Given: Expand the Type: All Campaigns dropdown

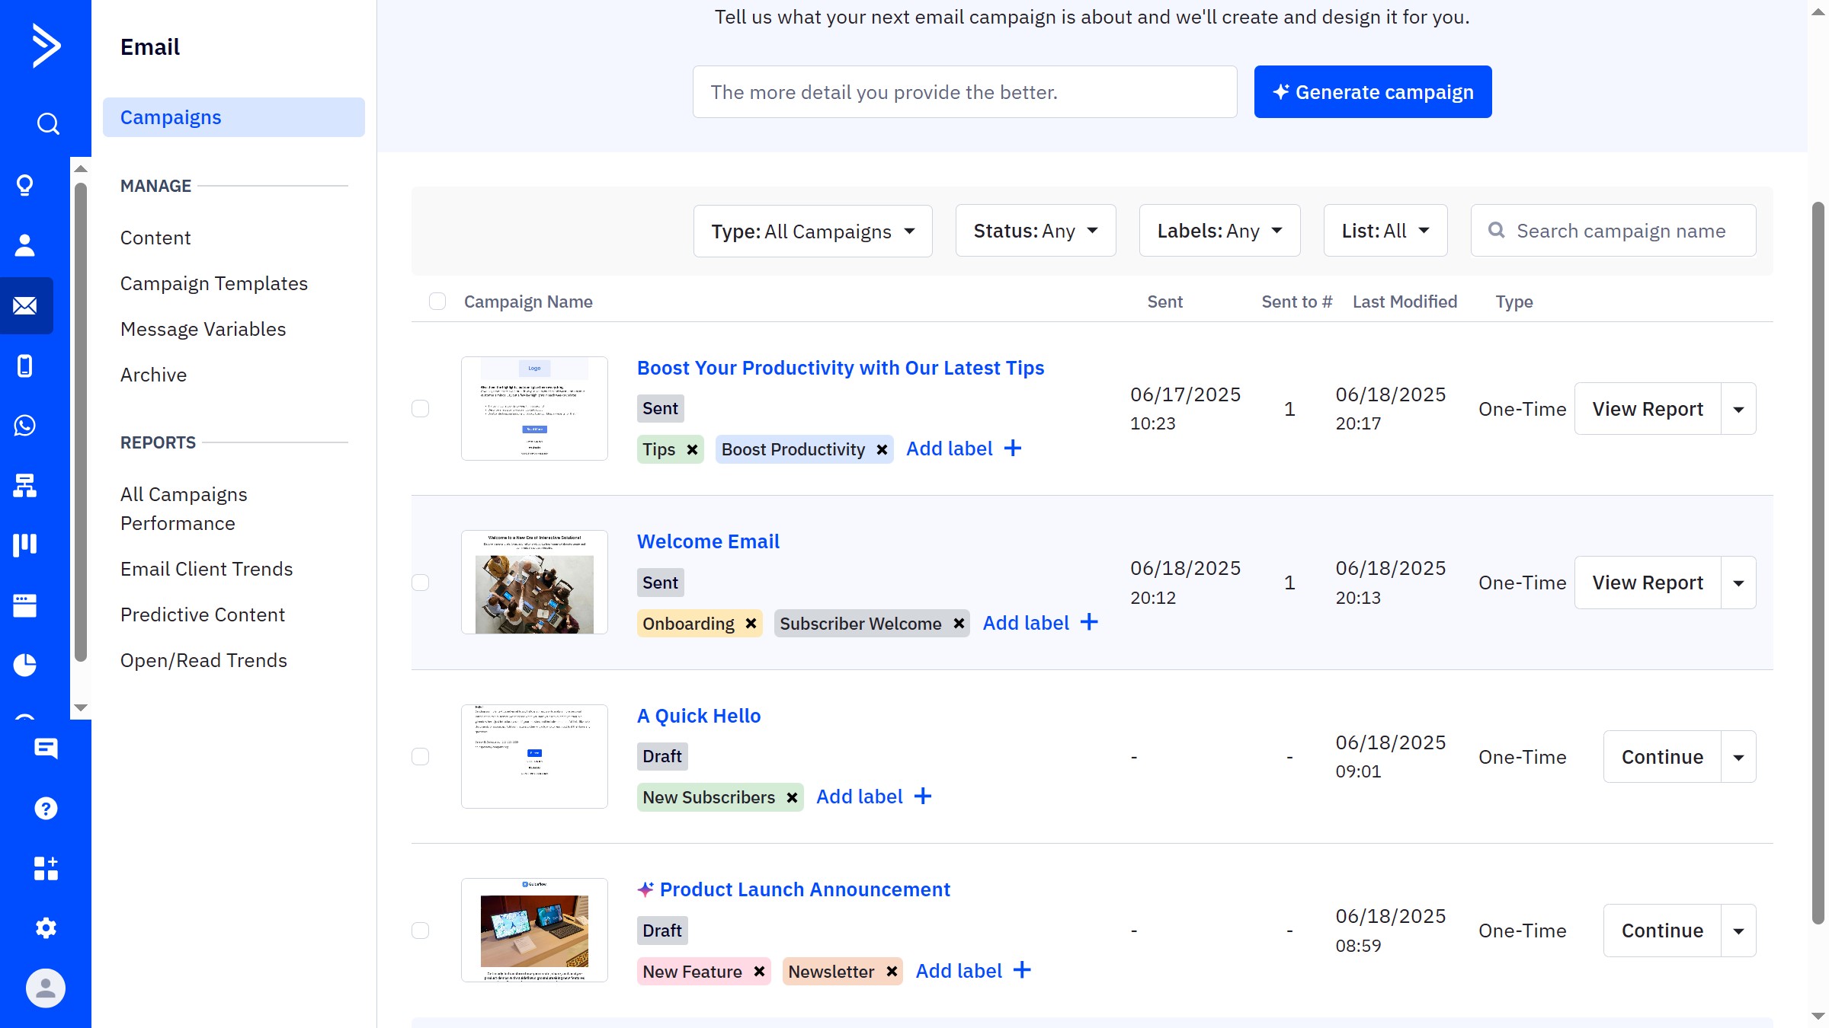Looking at the screenshot, I should (x=812, y=231).
